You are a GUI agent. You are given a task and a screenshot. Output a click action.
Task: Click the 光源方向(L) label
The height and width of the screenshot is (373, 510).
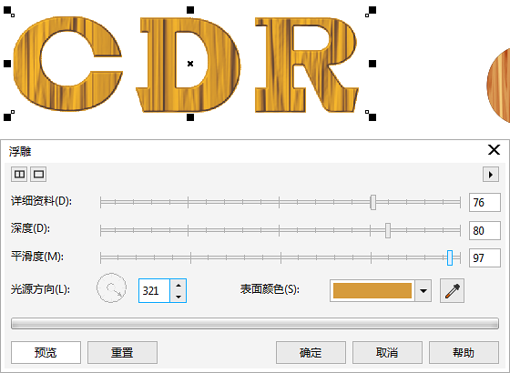coord(40,289)
